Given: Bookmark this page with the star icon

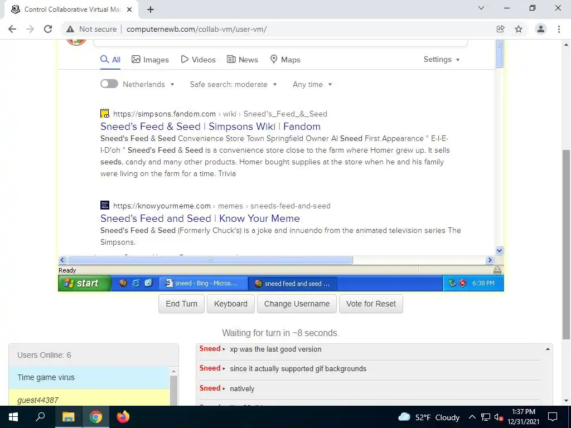Looking at the screenshot, I should pos(519,29).
